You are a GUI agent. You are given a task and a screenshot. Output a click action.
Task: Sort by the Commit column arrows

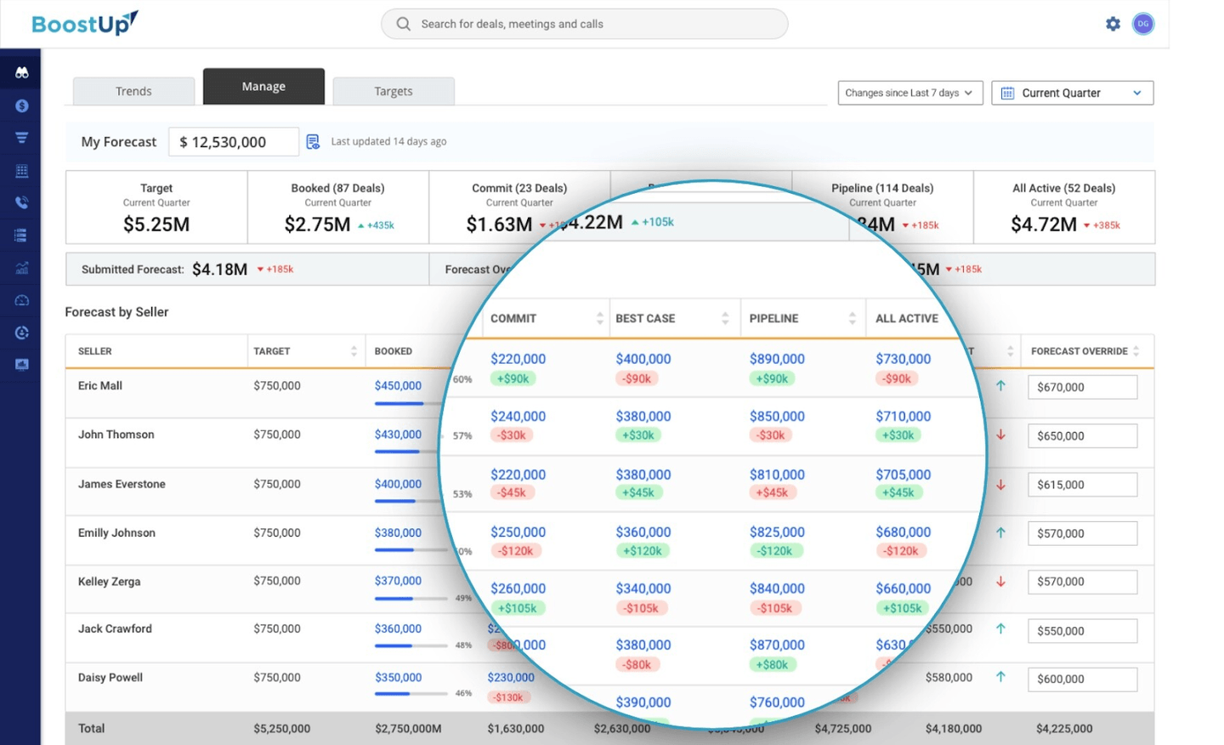[x=600, y=318]
